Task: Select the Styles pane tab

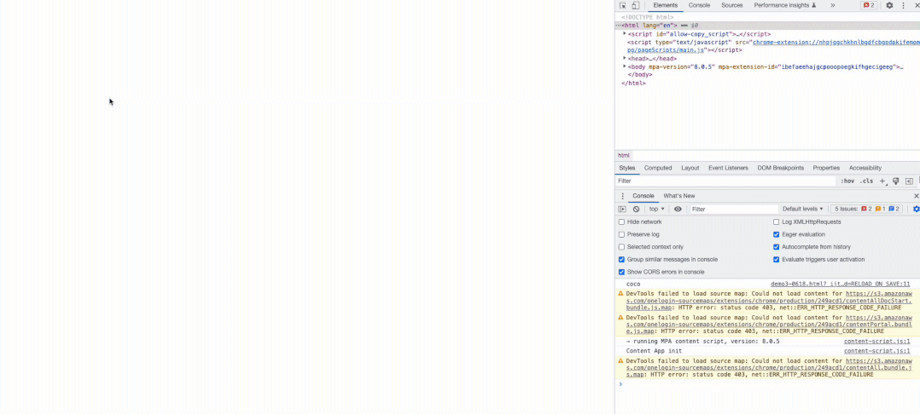Action: coord(627,168)
